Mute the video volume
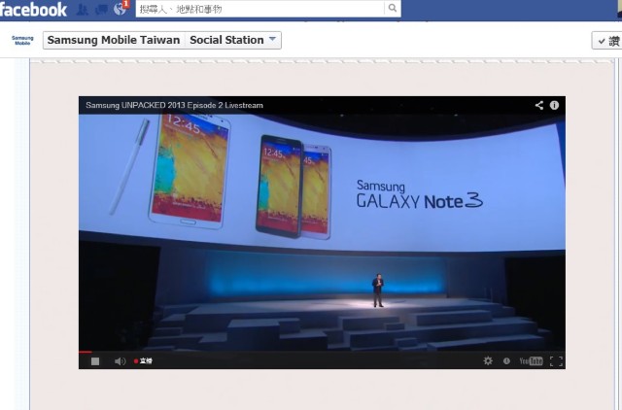 (120, 361)
